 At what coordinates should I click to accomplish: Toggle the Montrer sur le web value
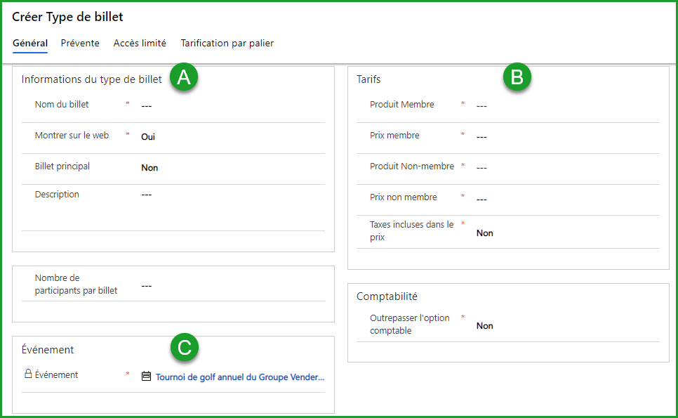tap(148, 137)
